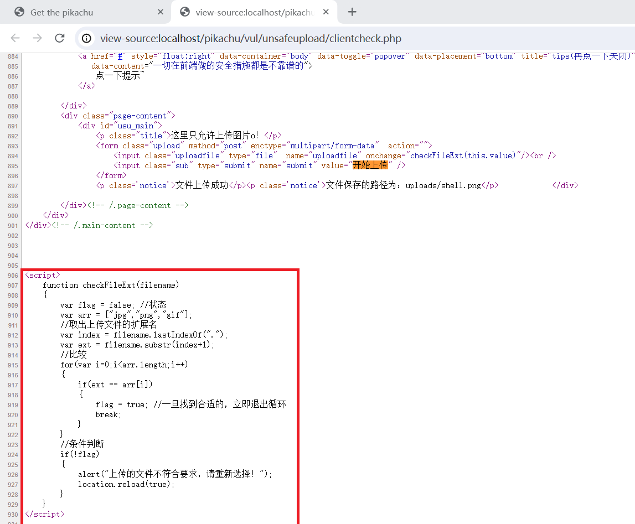Click line number 893 in the gutter
The height and width of the screenshot is (524, 635).
point(13,146)
